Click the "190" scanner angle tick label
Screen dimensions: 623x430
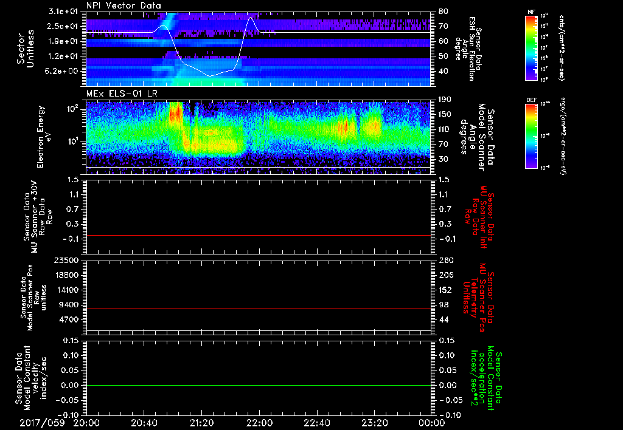point(445,100)
